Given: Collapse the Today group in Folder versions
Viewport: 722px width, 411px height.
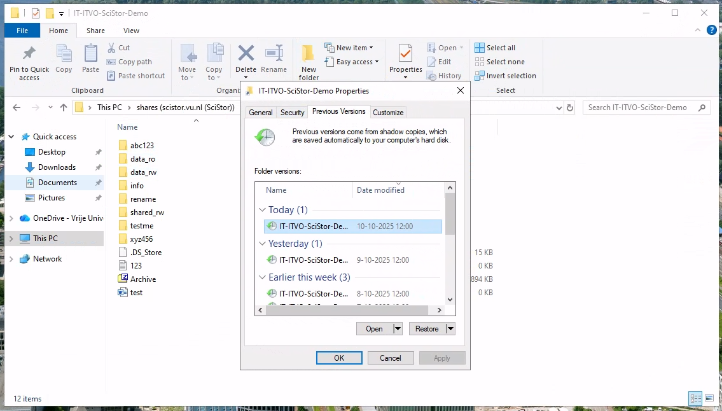Looking at the screenshot, I should (x=262, y=209).
